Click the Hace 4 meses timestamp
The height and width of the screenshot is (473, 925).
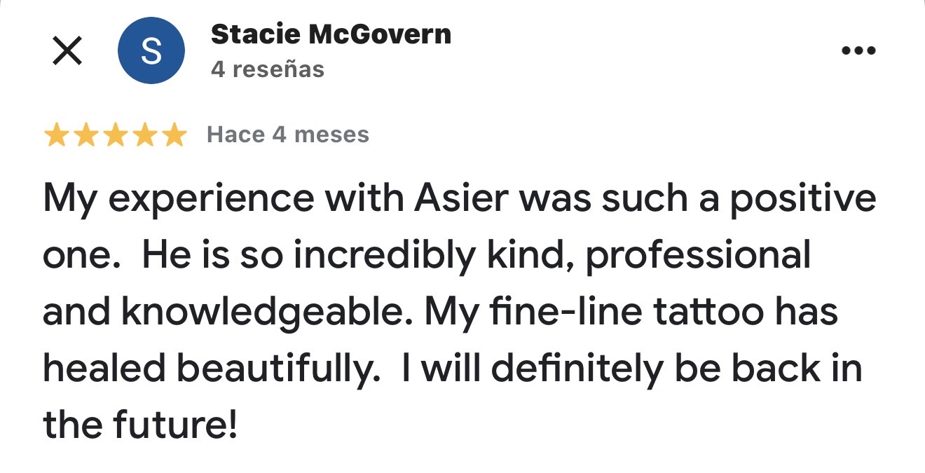click(287, 134)
